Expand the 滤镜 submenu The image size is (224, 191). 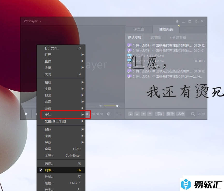pos(61,108)
